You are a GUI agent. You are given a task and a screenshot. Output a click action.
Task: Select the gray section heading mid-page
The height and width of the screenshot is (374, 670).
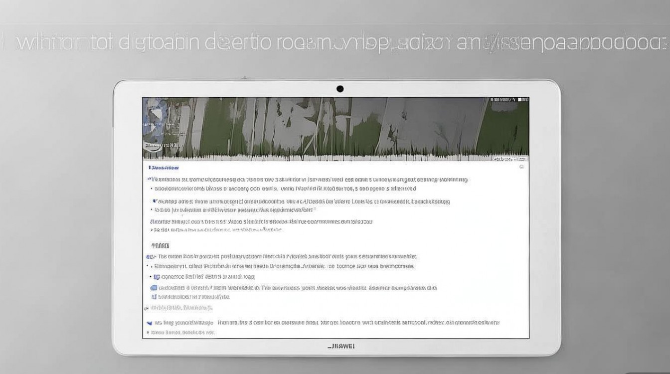click(160, 246)
